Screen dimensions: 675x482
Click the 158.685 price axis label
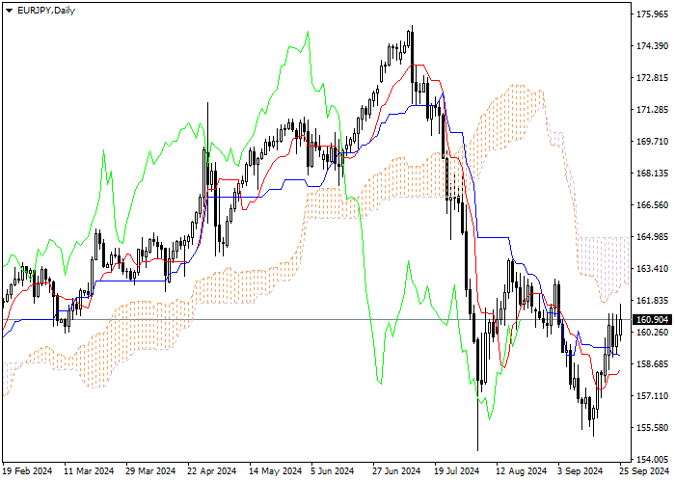652,364
